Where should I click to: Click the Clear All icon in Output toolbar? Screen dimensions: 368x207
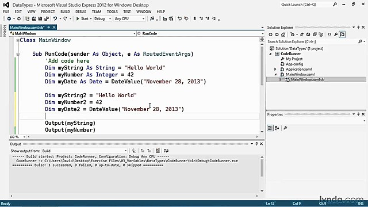click(158, 151)
